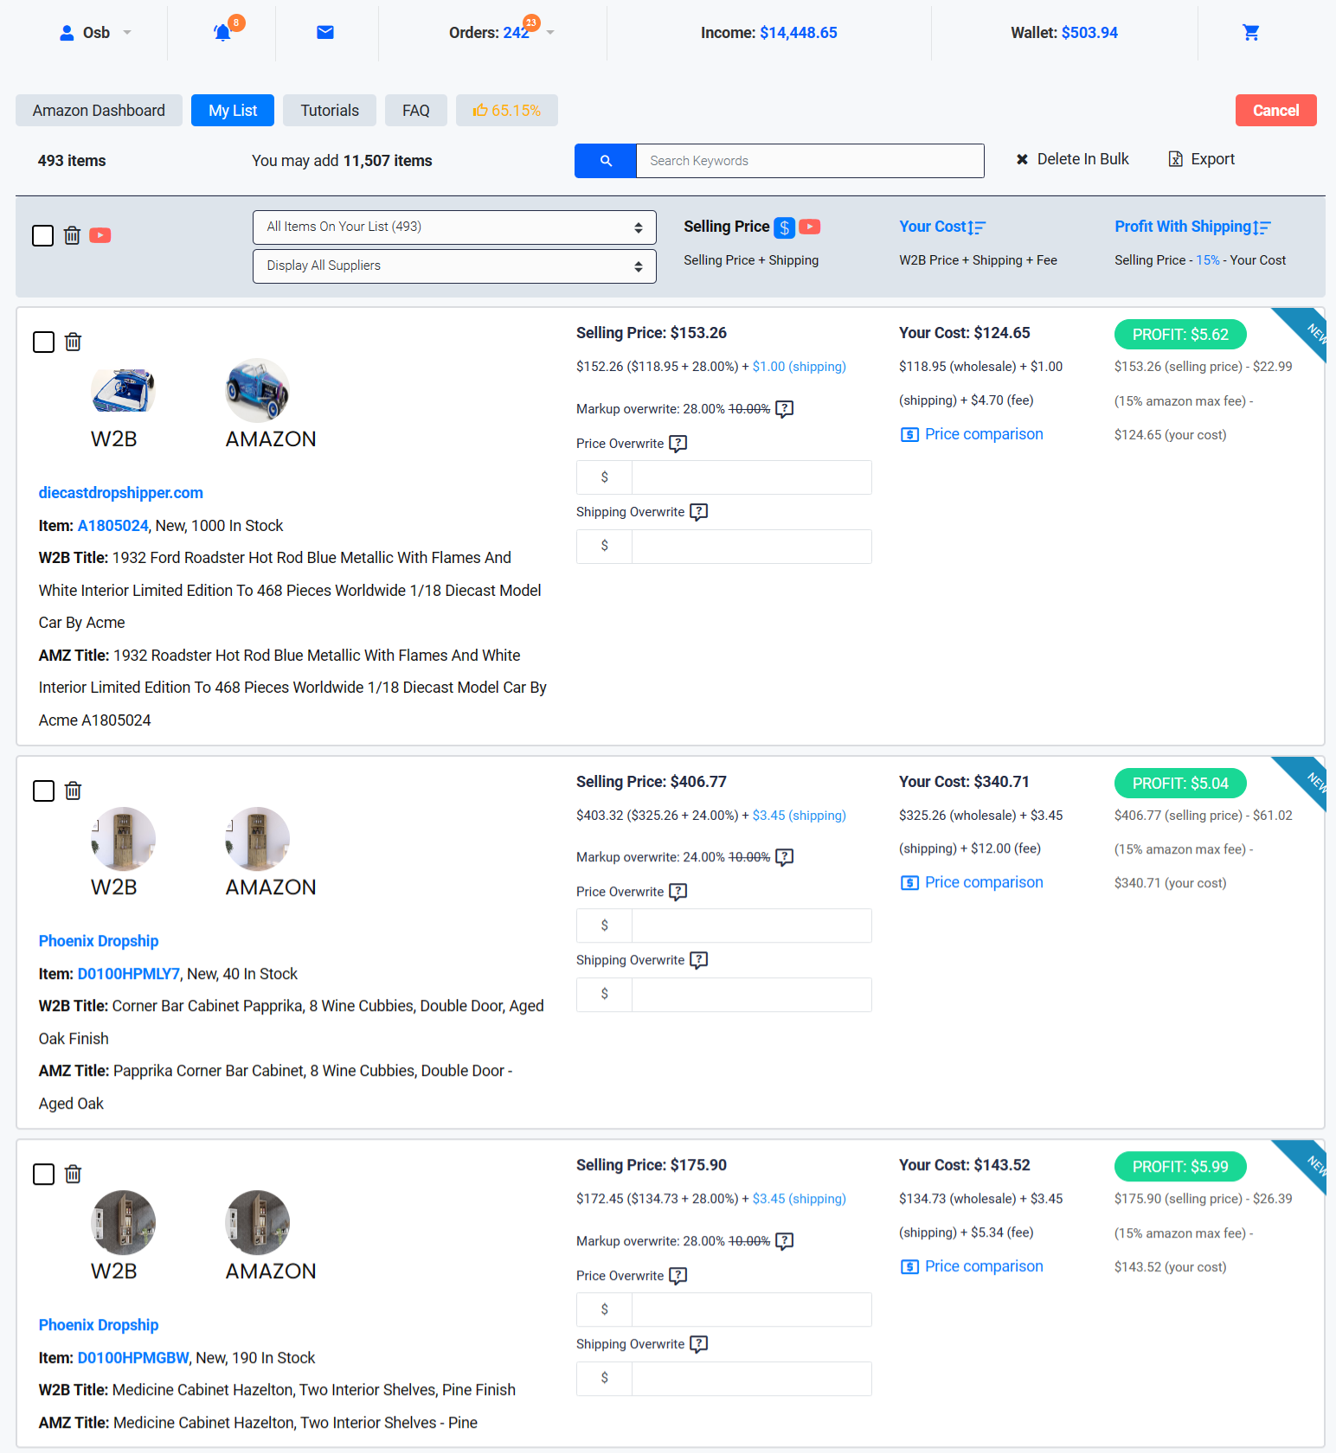Viewport: 1336px width, 1453px height.
Task: Open Markup overwrite help for $406.77 item
Action: click(785, 857)
